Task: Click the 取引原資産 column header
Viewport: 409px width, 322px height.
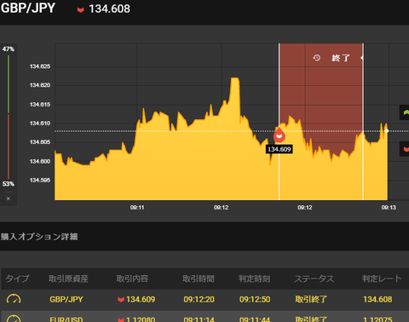Action: coord(68,279)
